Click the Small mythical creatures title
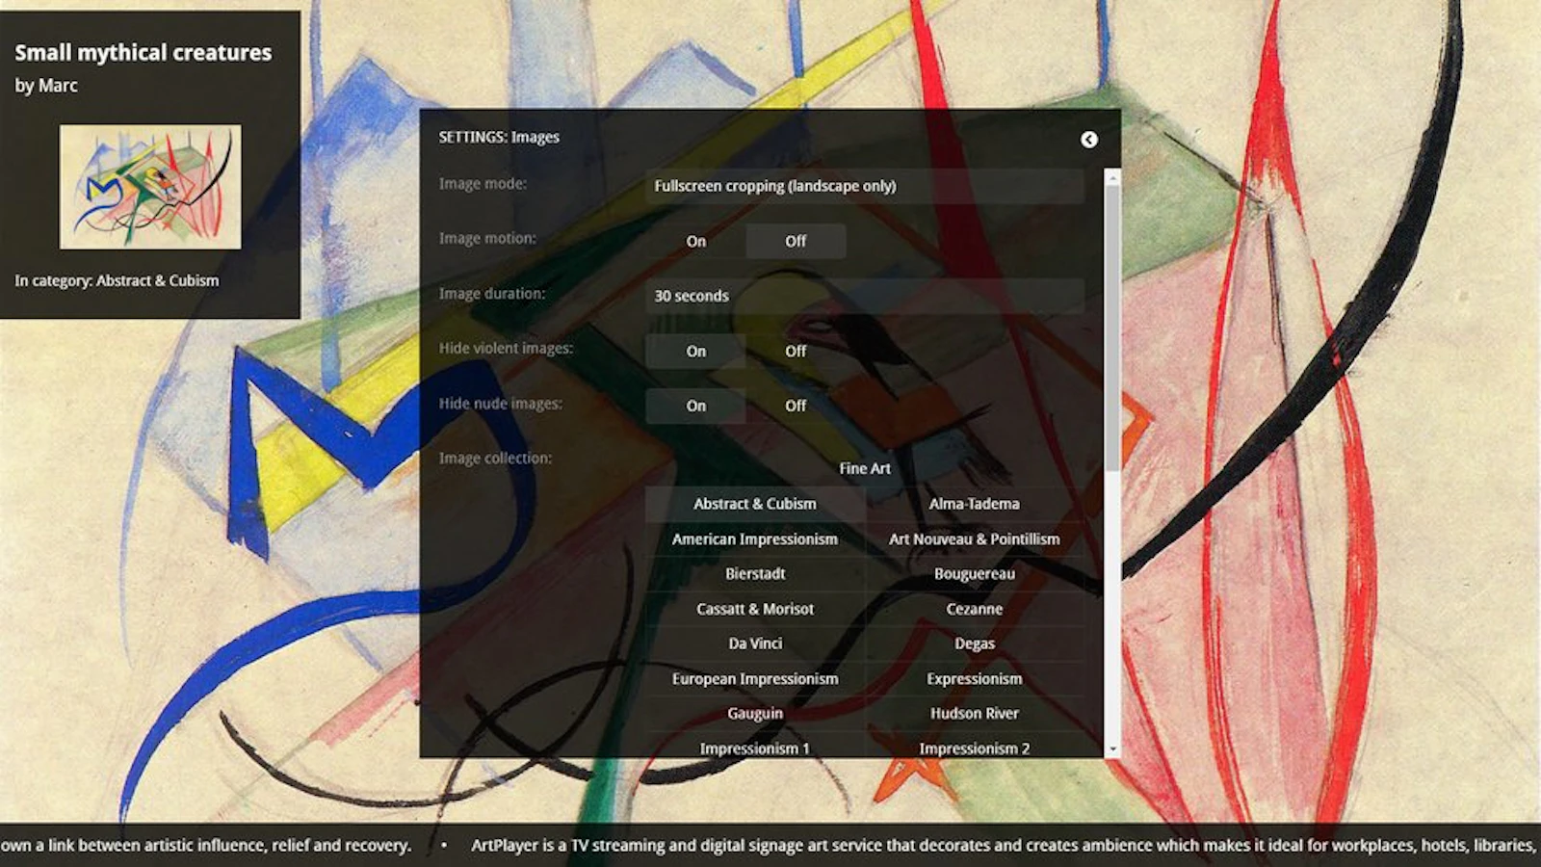The width and height of the screenshot is (1541, 867). pos(144,53)
